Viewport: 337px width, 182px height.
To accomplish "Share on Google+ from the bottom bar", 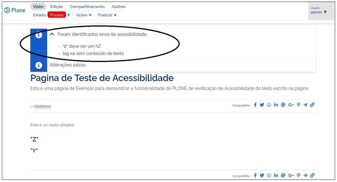I will pos(291,175).
